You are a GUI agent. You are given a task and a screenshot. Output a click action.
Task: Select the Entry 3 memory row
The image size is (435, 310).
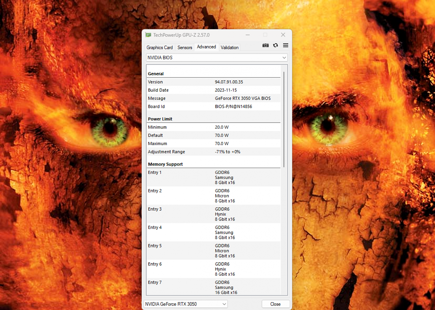(213, 214)
